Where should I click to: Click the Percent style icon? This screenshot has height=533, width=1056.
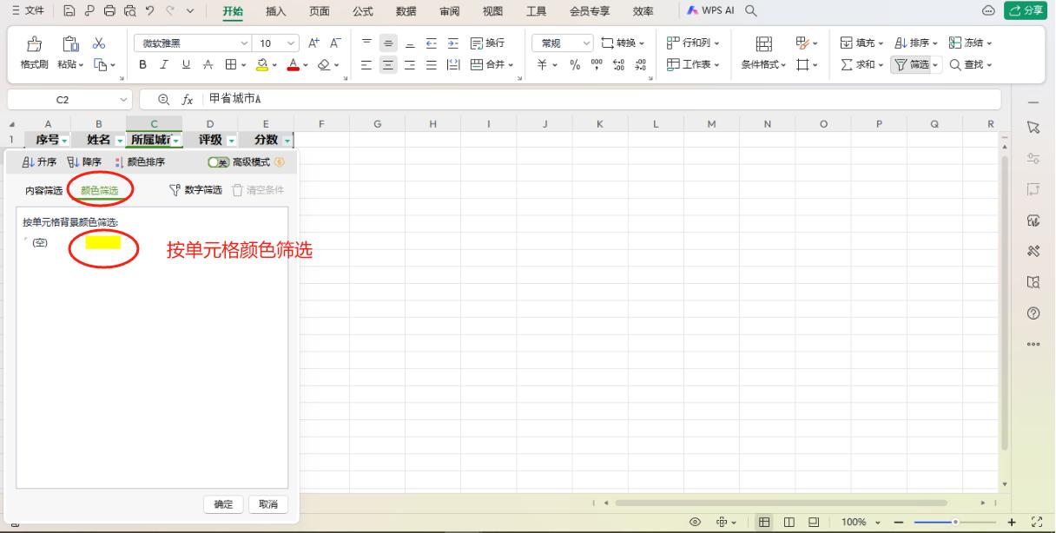tap(575, 64)
